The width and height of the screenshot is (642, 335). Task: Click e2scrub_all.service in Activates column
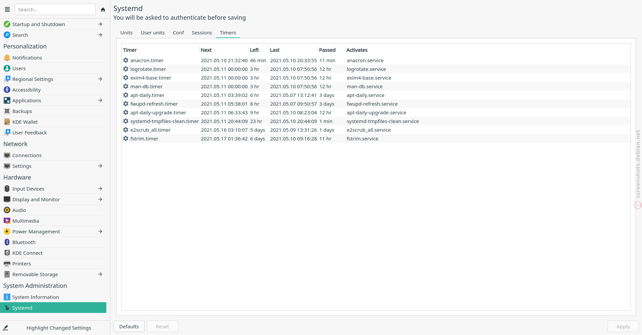368,130
